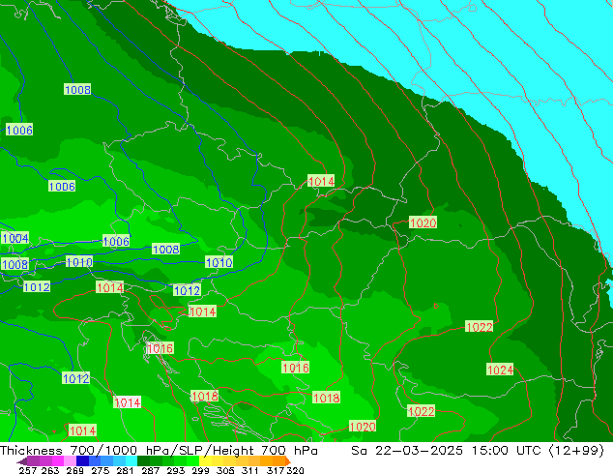Click the legend value 281
The height and width of the screenshot is (474, 613).
pyautogui.click(x=125, y=470)
